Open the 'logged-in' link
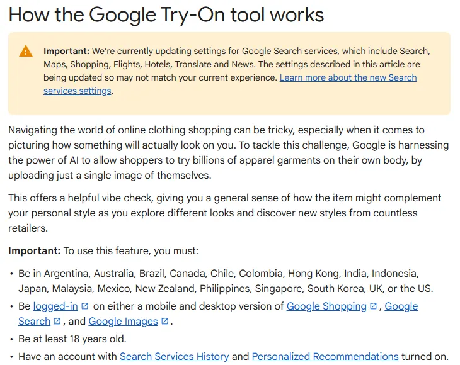The image size is (460, 365). point(55,306)
